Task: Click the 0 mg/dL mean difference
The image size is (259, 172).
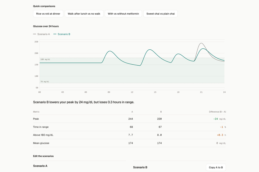Action: point(221,143)
